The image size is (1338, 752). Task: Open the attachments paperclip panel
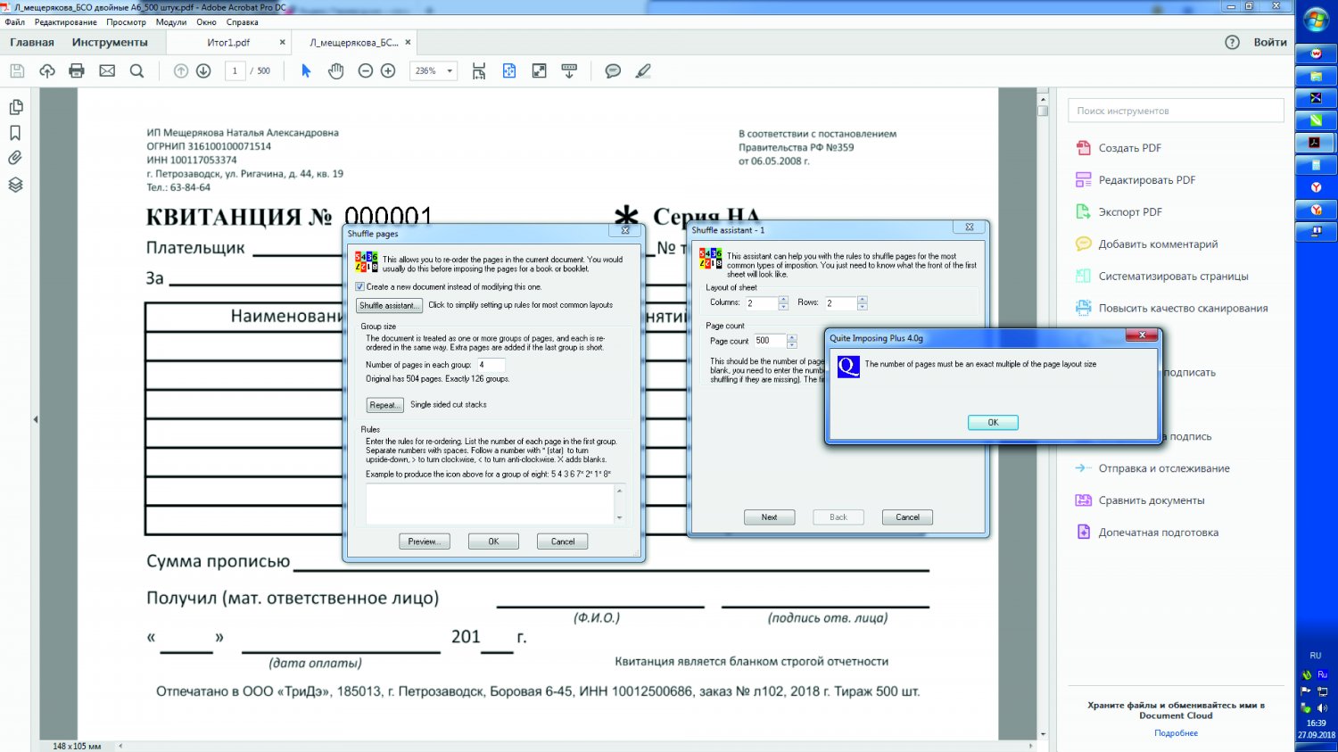tap(15, 158)
